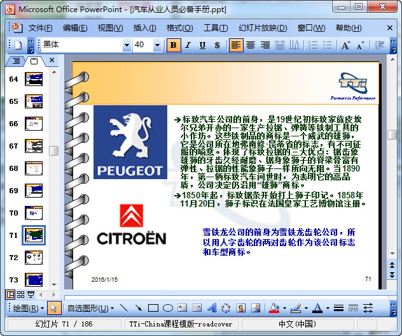This screenshot has height=336, width=402.
Task: Open the 幻灯片放映(D) menu
Action: coord(263,28)
